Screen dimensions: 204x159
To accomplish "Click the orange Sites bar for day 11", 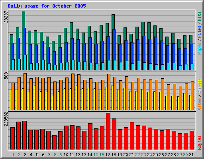I will 73,92.
